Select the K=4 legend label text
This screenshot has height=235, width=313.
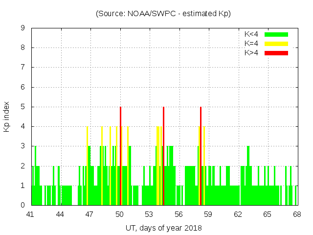252,44
